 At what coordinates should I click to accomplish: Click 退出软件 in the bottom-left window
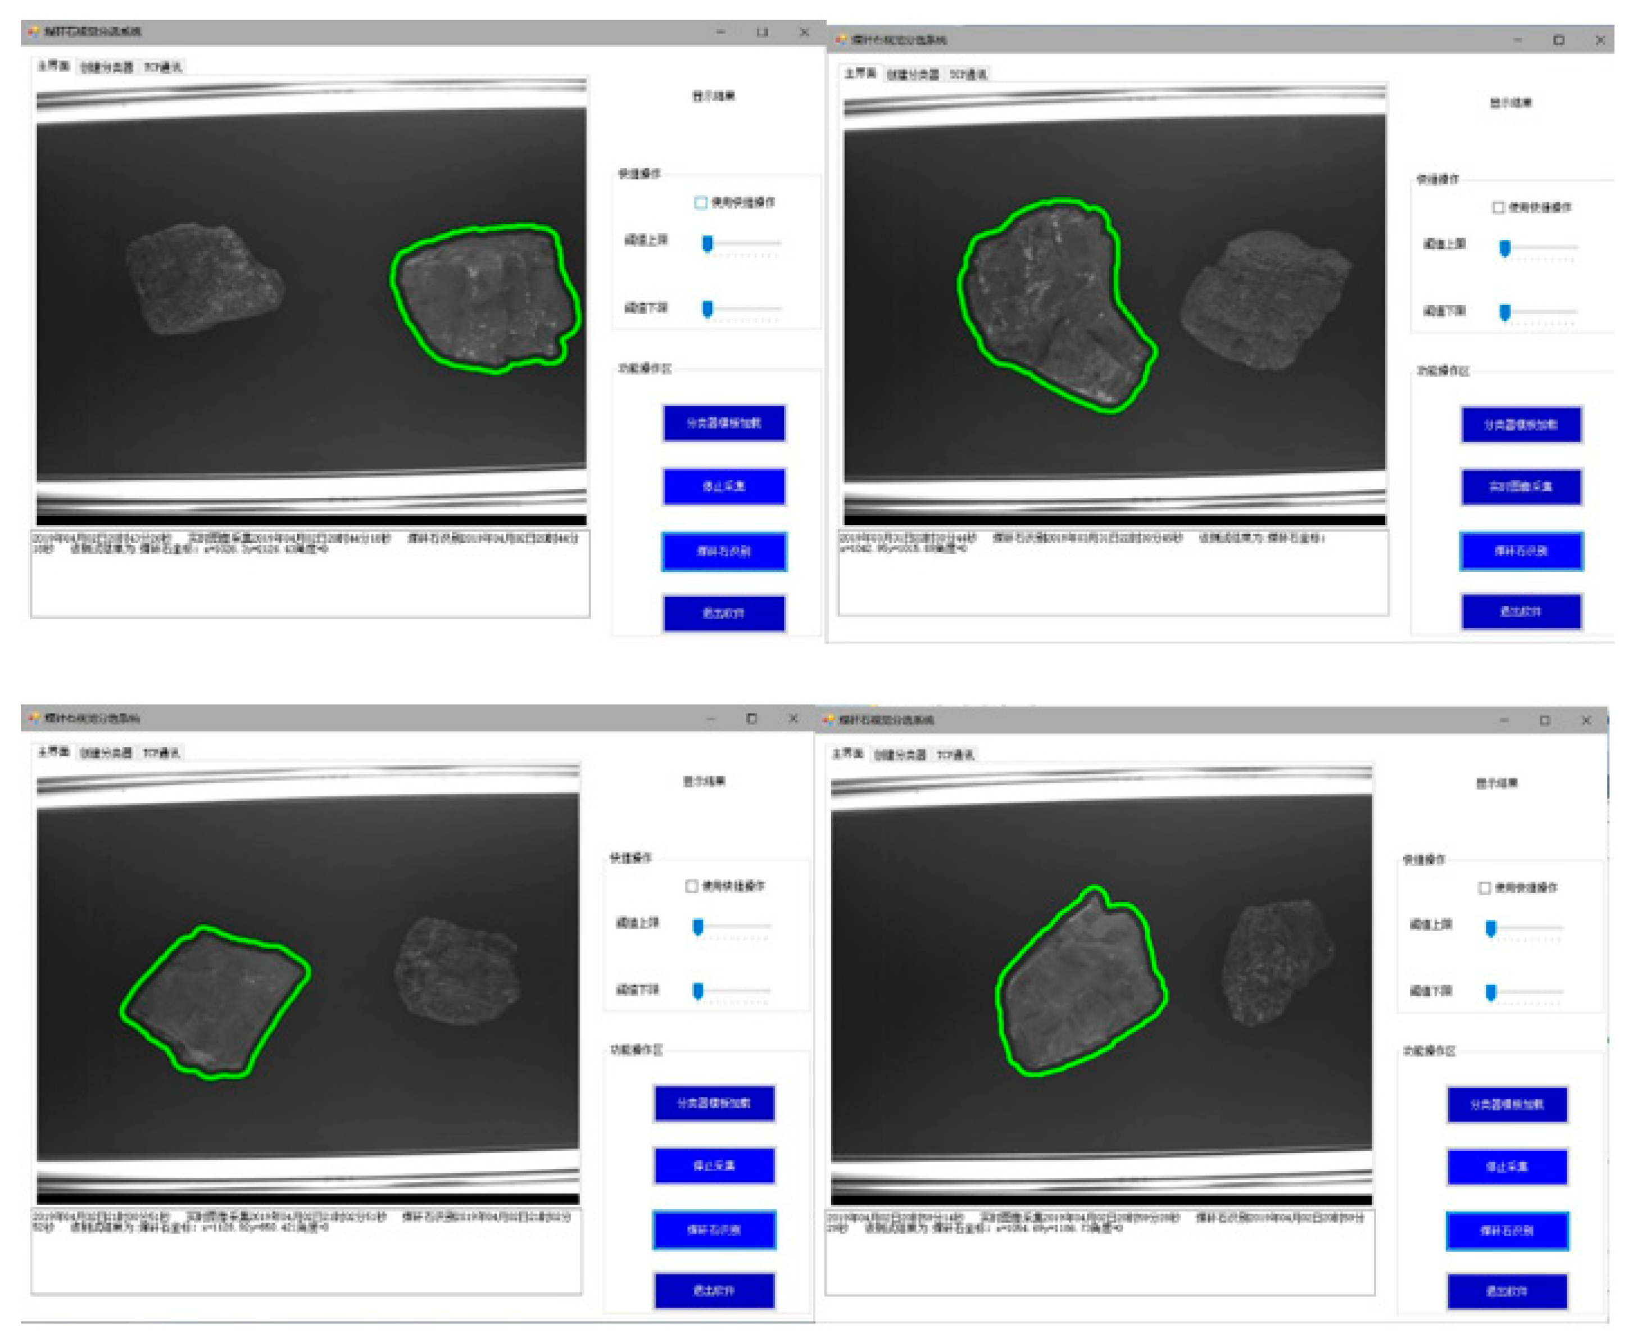coord(714,1290)
